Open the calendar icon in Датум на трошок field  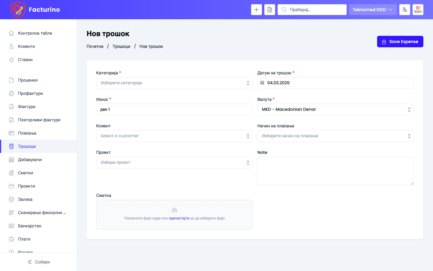coord(263,83)
